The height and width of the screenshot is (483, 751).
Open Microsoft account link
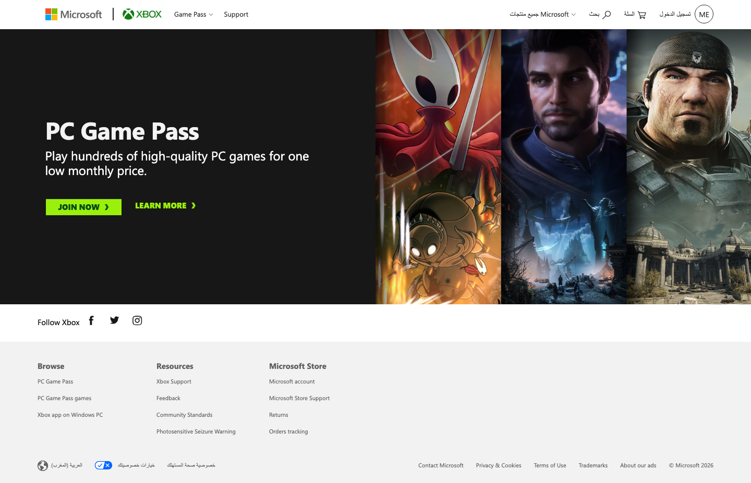coord(292,381)
